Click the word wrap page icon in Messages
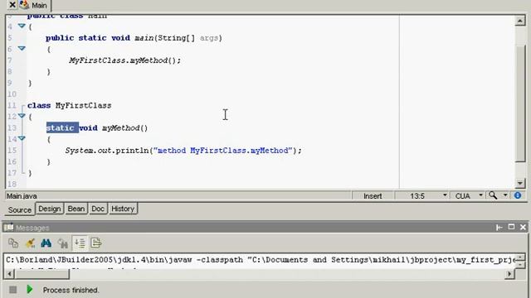The image size is (531, 298). tap(96, 243)
